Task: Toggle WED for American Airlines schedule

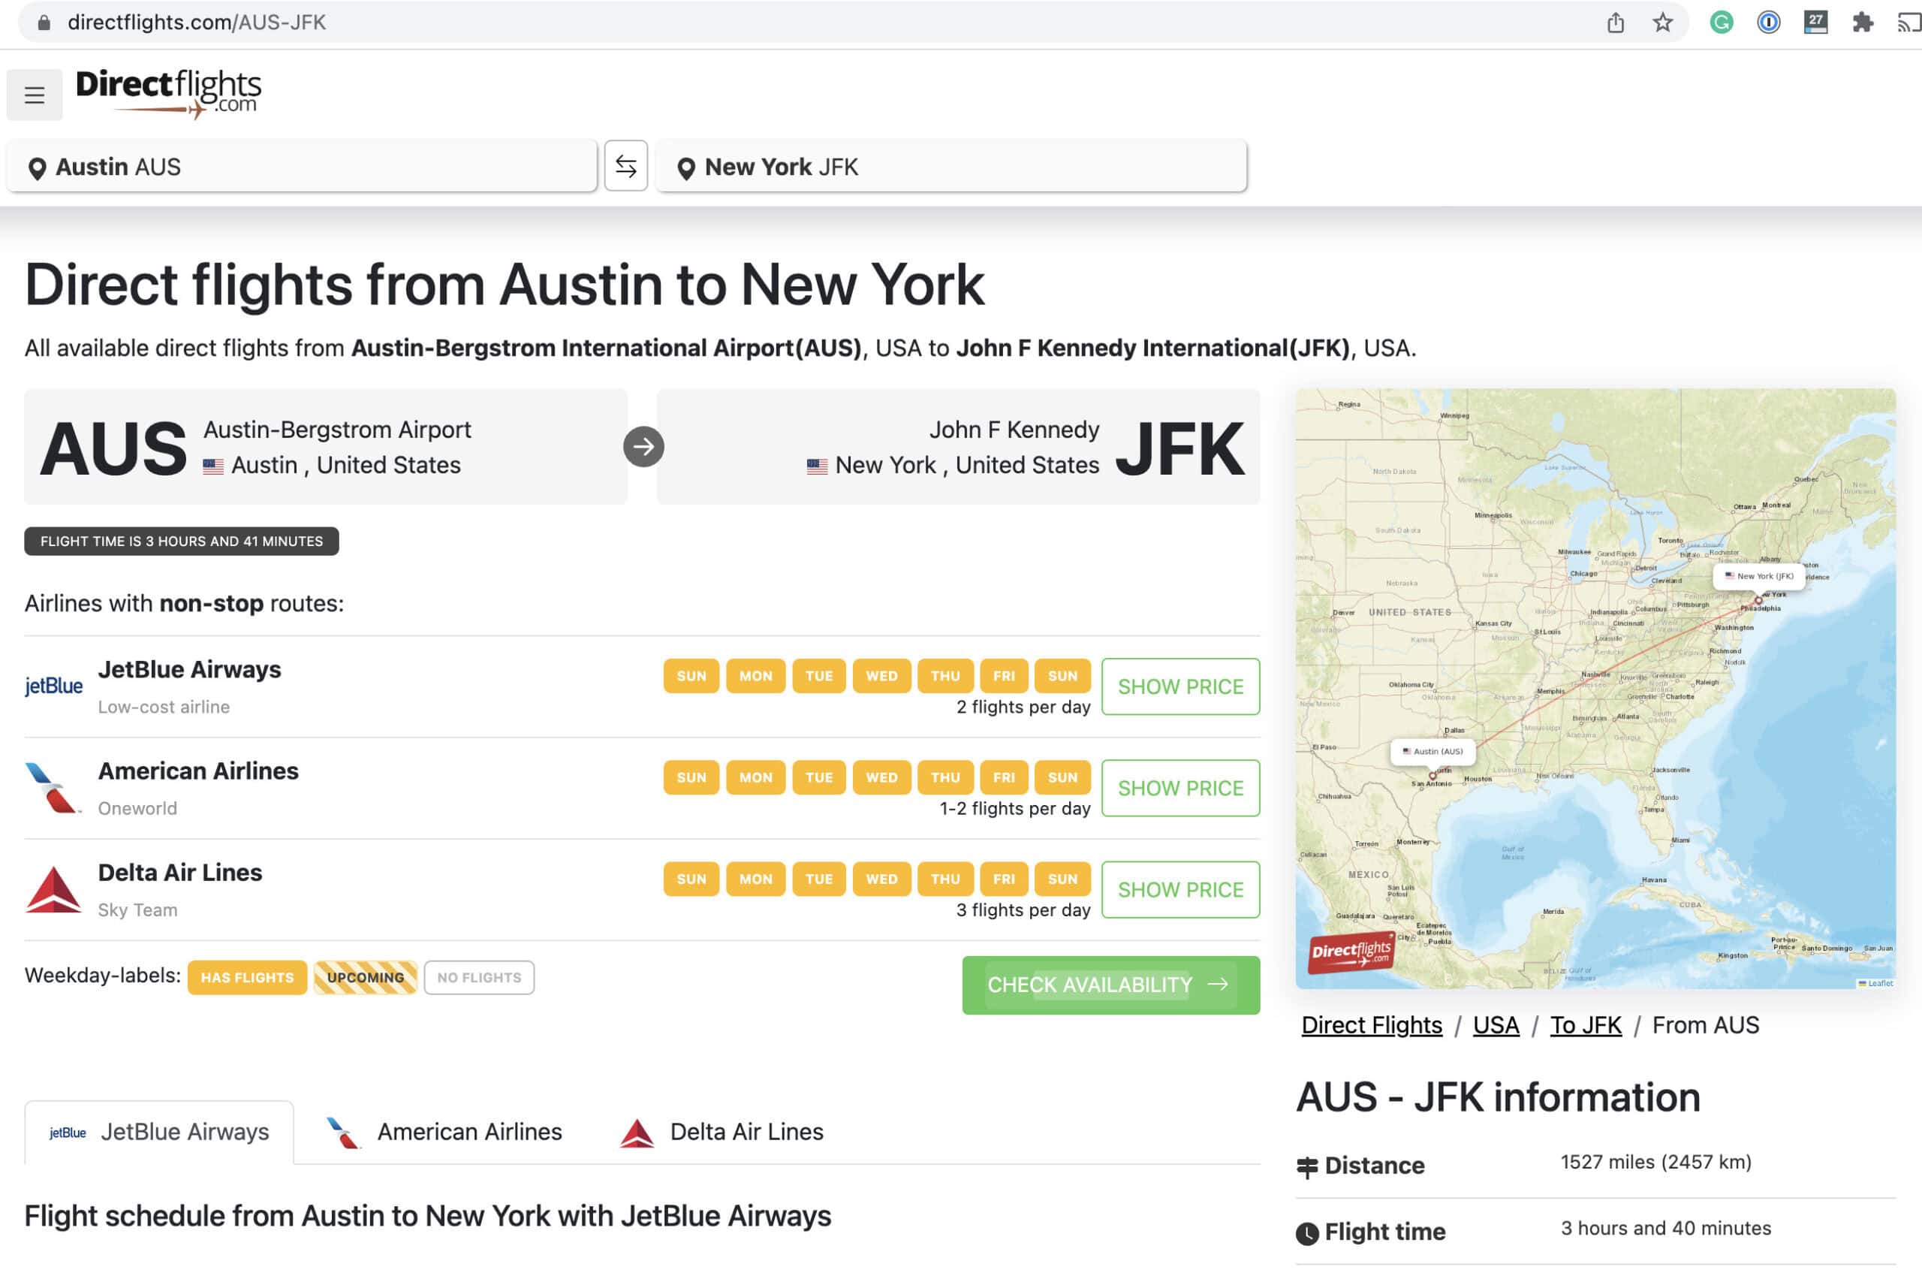Action: [x=881, y=777]
